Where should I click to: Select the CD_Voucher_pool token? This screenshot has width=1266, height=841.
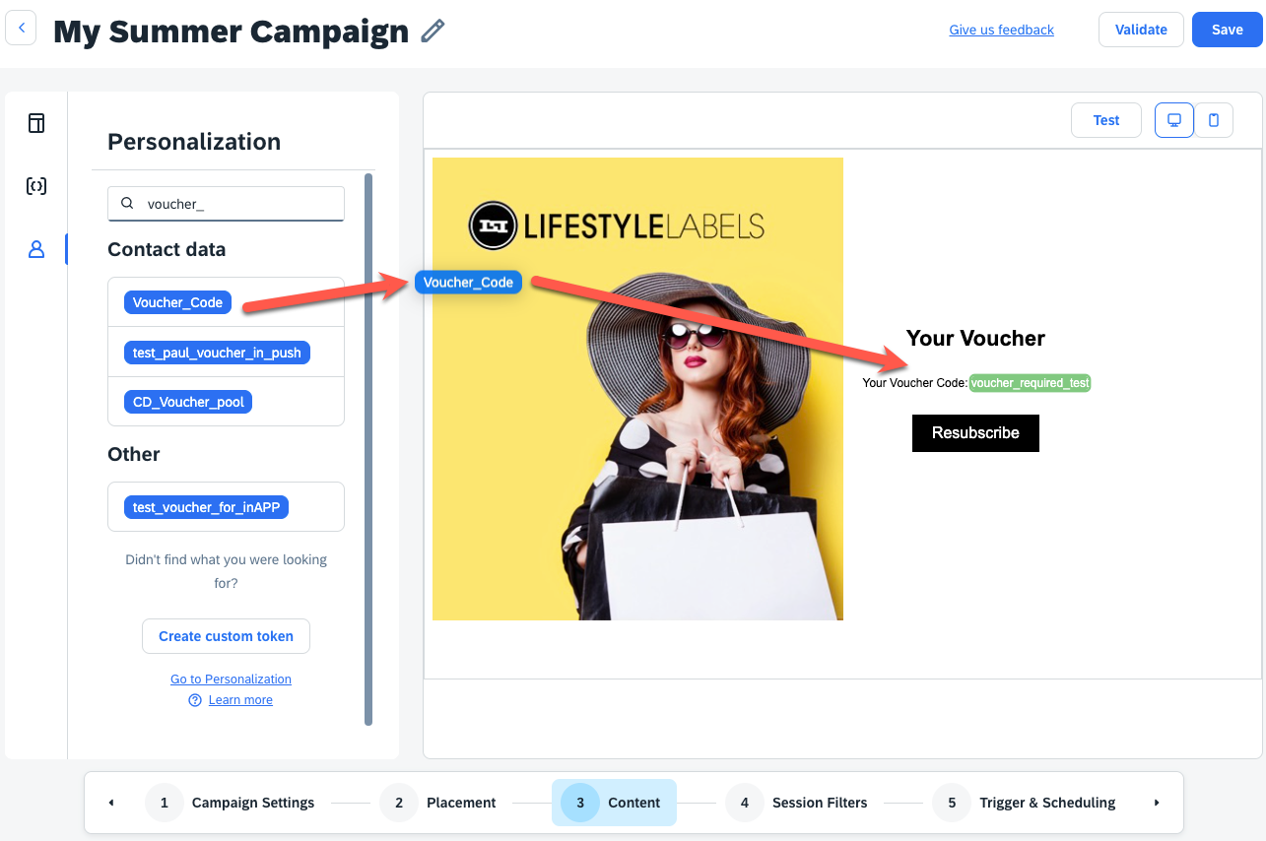coord(188,402)
